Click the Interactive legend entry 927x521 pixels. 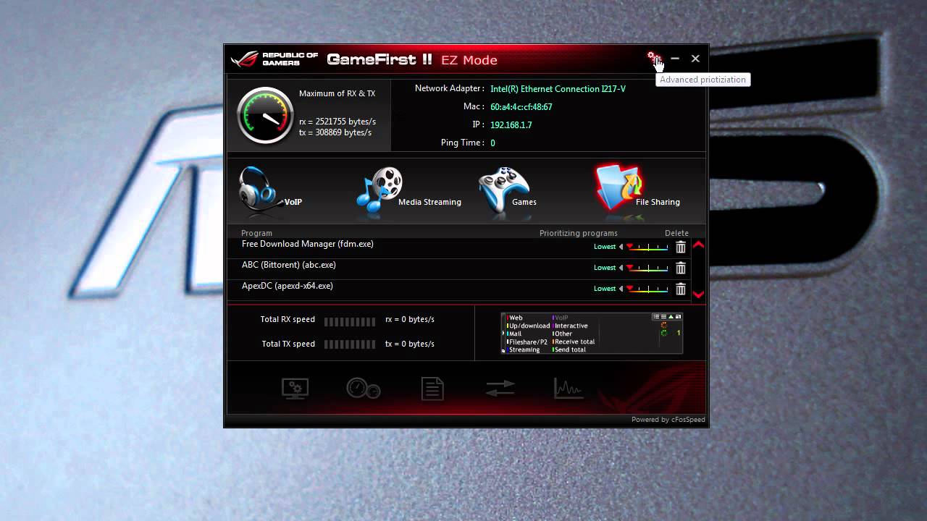click(x=571, y=326)
